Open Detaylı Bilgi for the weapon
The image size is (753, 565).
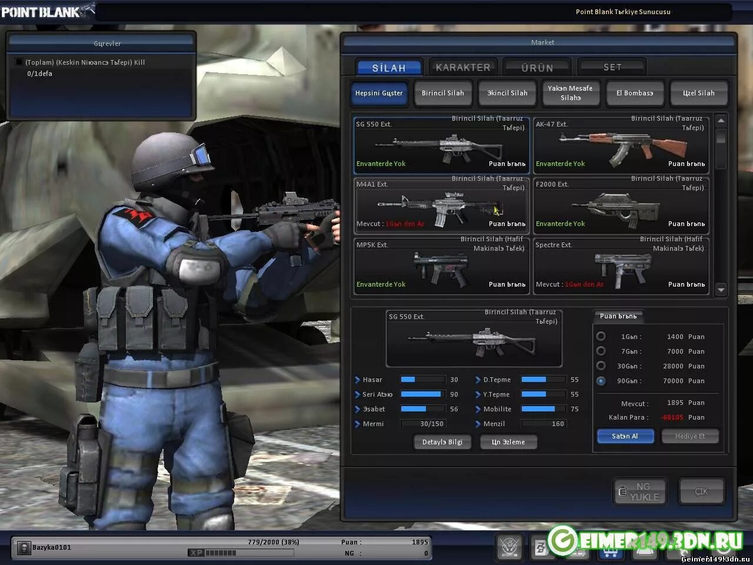click(442, 442)
